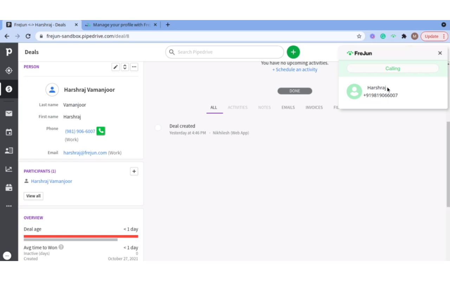
Task: Open Contacts in the left sidebar
Action: coord(9,151)
